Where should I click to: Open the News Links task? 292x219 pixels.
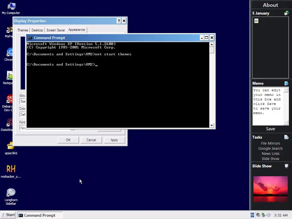tap(270, 153)
